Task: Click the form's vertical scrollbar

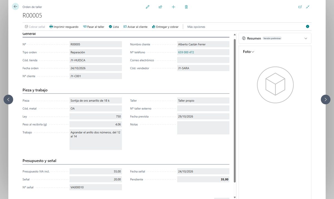Action: click(x=235, y=111)
